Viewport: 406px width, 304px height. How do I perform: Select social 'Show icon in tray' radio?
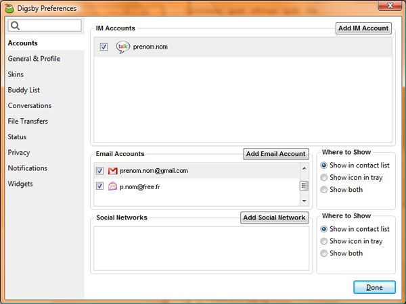point(323,241)
